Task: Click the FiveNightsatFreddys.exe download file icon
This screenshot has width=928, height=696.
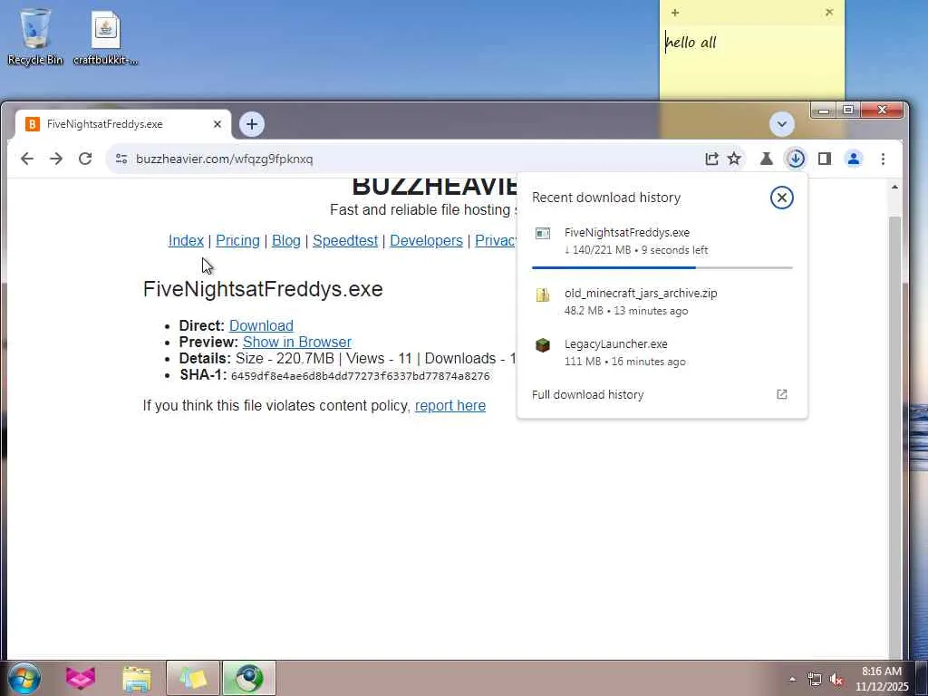Action: click(x=543, y=233)
